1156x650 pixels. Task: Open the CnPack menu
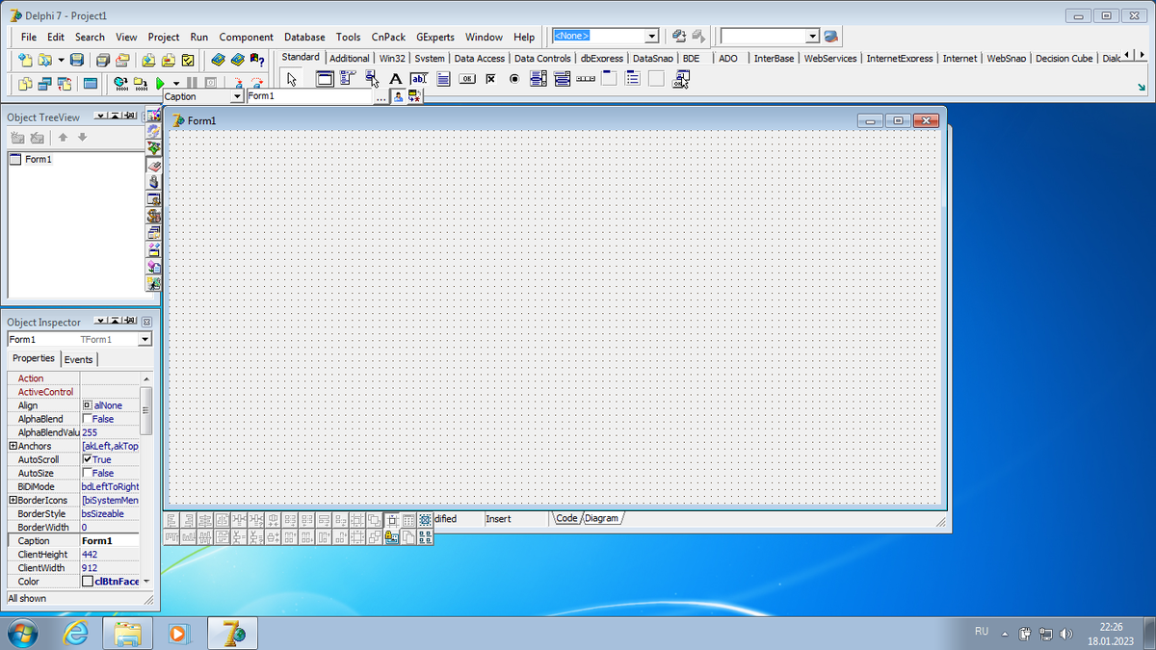388,38
